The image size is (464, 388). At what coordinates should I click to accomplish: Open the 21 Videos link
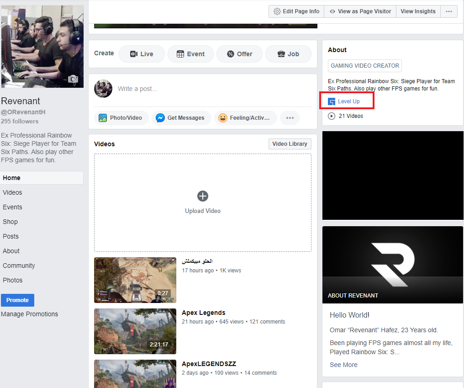pos(351,116)
